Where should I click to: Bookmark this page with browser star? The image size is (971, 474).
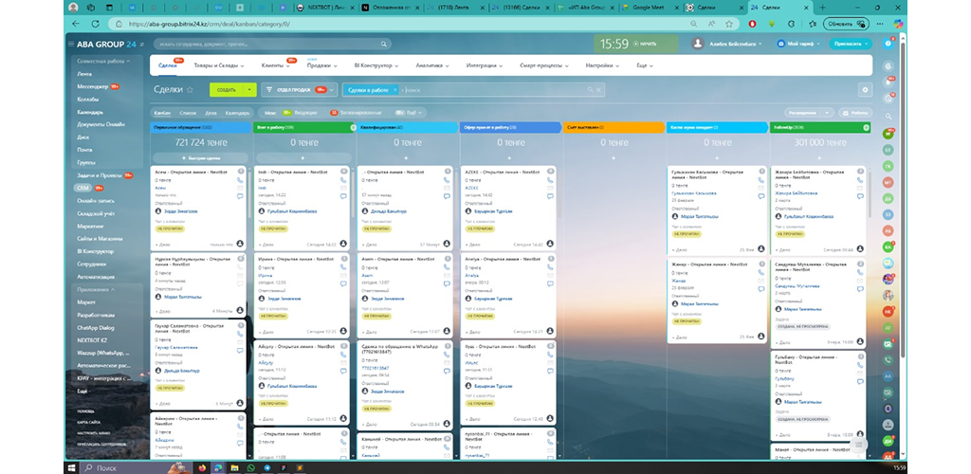[729, 24]
